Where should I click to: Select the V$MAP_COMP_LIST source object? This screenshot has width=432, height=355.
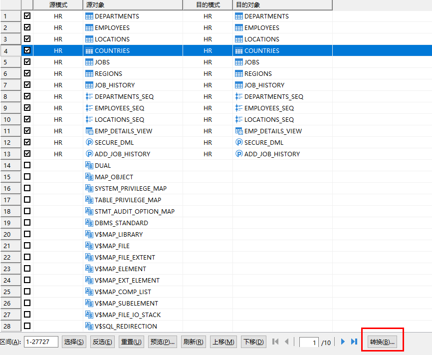(123, 292)
